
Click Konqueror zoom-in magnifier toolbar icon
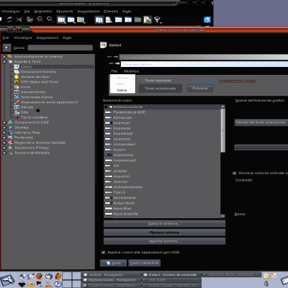pos(40,19)
